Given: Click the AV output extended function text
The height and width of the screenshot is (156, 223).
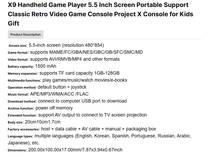Looking at the screenshot, I should pos(92,115).
